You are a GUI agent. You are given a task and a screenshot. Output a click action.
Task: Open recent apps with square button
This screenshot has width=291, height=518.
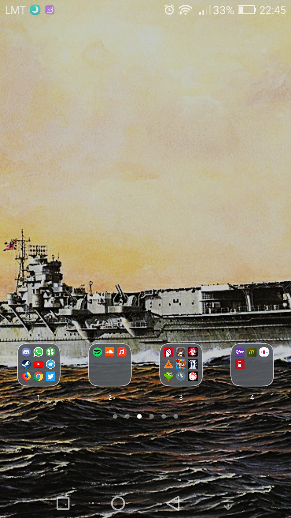click(63, 503)
